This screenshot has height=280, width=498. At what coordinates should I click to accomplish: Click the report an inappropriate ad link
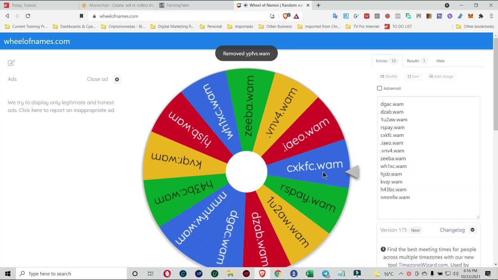coord(67,110)
